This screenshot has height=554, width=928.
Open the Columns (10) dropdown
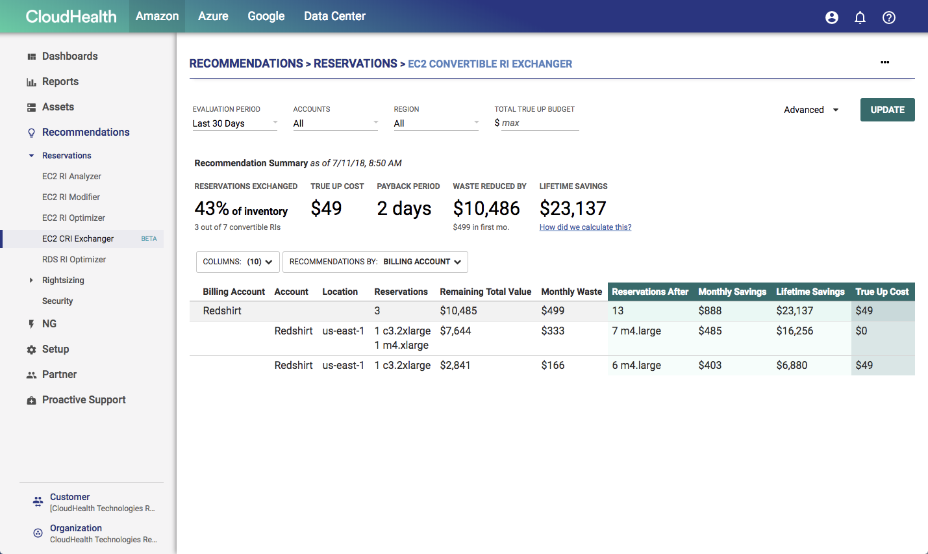pyautogui.click(x=237, y=262)
